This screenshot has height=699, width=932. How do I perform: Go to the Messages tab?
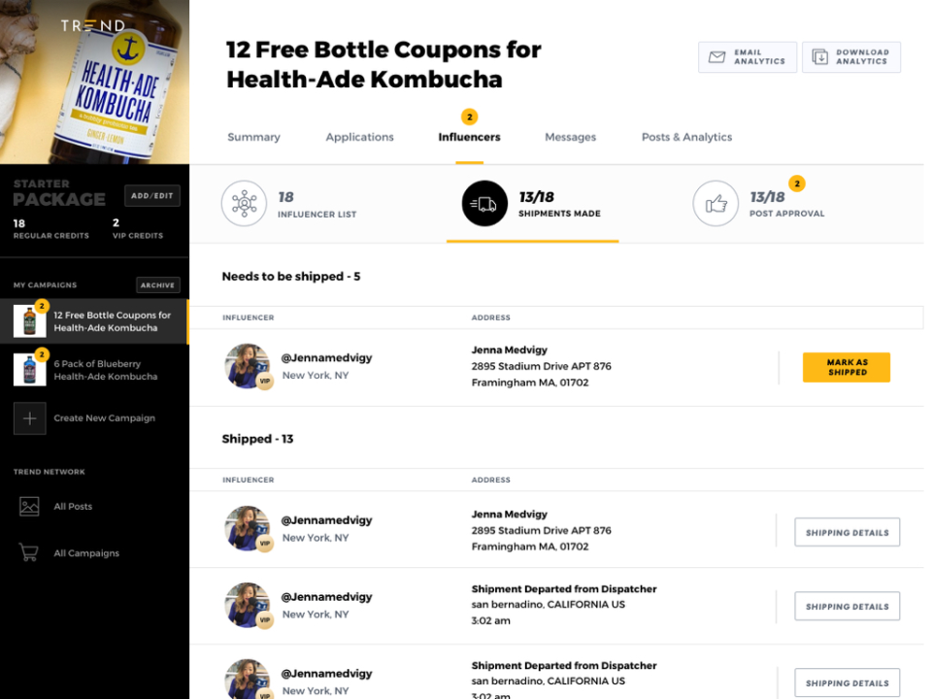tap(570, 137)
